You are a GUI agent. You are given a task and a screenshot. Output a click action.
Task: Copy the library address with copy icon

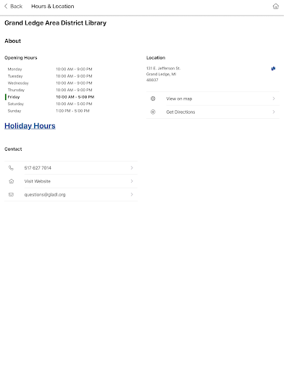(273, 69)
